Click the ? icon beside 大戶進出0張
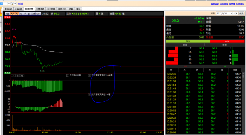The image size is (246, 135). coord(68,75)
